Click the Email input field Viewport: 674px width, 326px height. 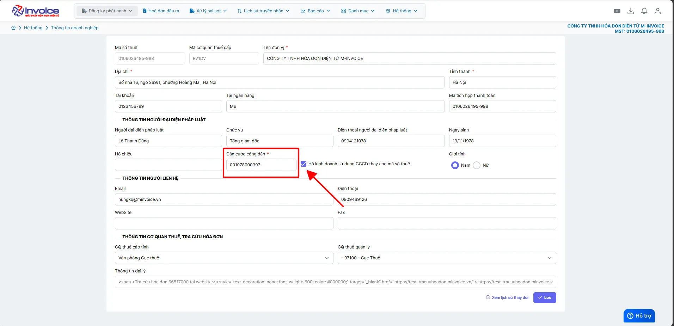click(224, 199)
